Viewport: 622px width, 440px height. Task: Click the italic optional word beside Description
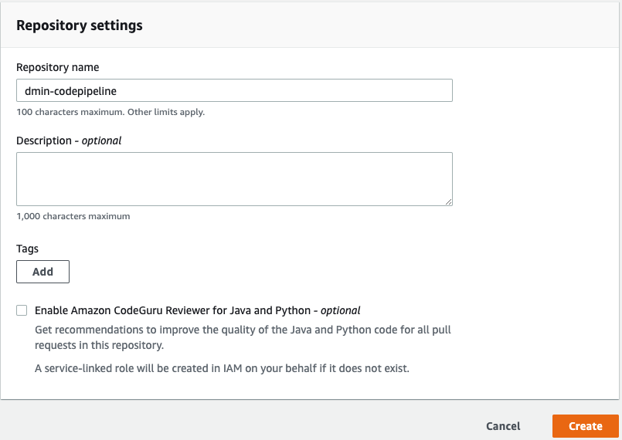[103, 140]
